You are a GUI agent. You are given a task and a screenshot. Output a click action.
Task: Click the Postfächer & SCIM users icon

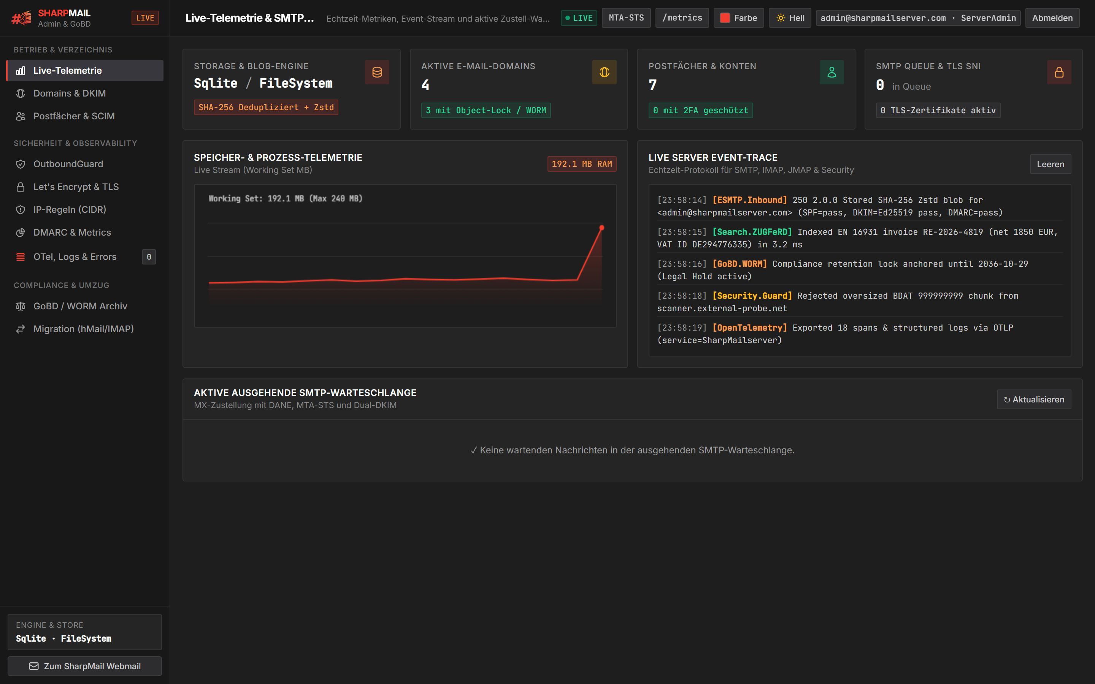coord(21,116)
